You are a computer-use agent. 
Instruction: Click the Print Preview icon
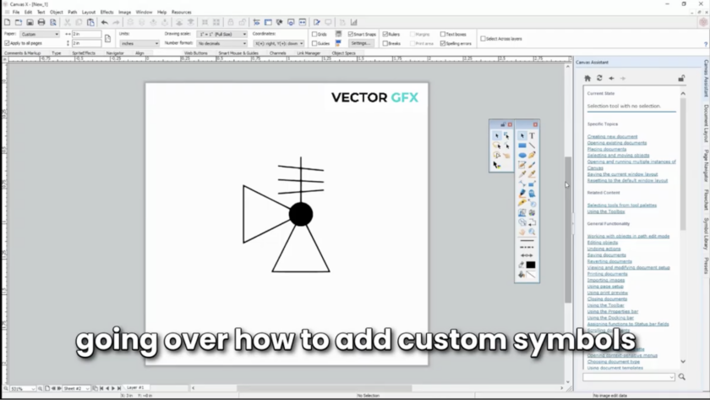click(x=53, y=22)
